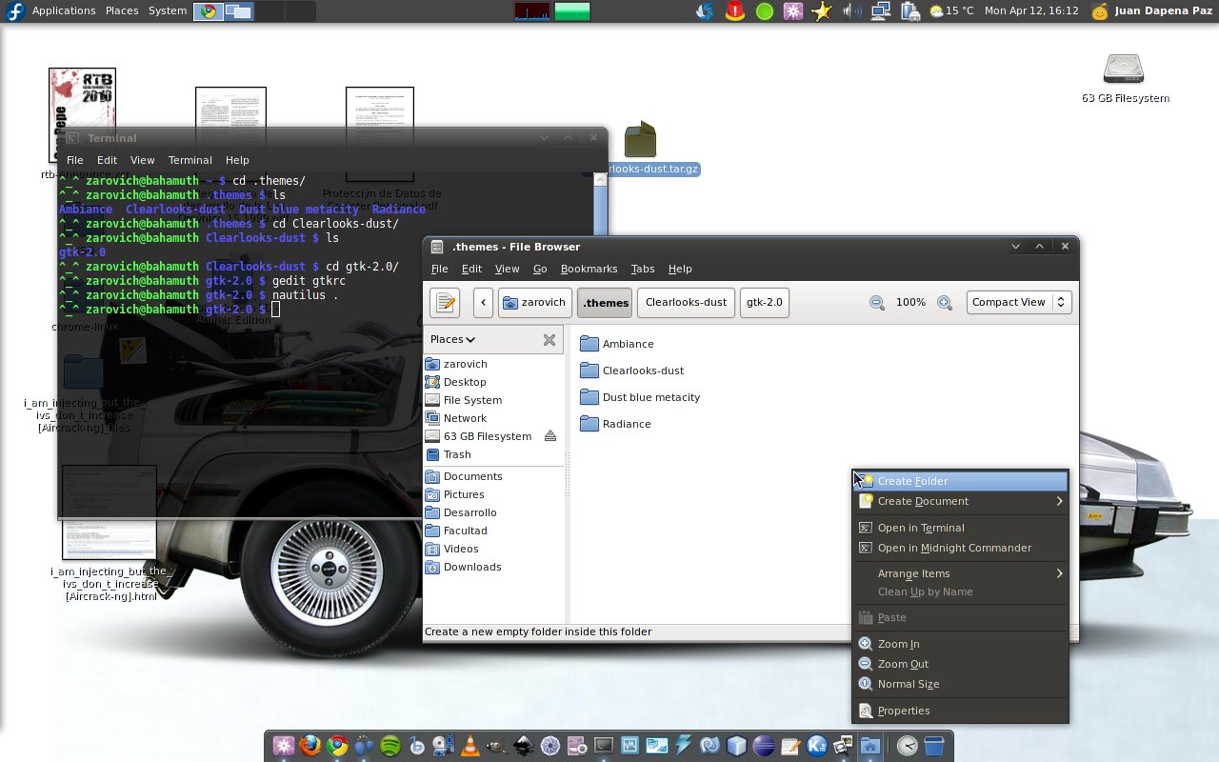Open the Places sidebar dropdown
The image size is (1219, 762).
[x=452, y=339]
